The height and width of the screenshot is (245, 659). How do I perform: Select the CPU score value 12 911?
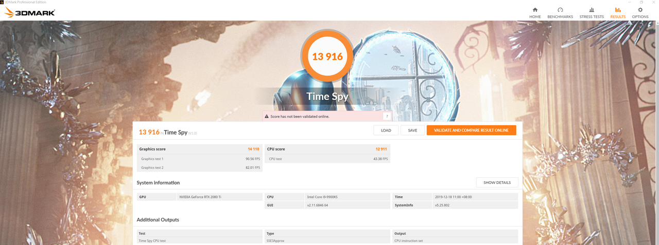381,149
